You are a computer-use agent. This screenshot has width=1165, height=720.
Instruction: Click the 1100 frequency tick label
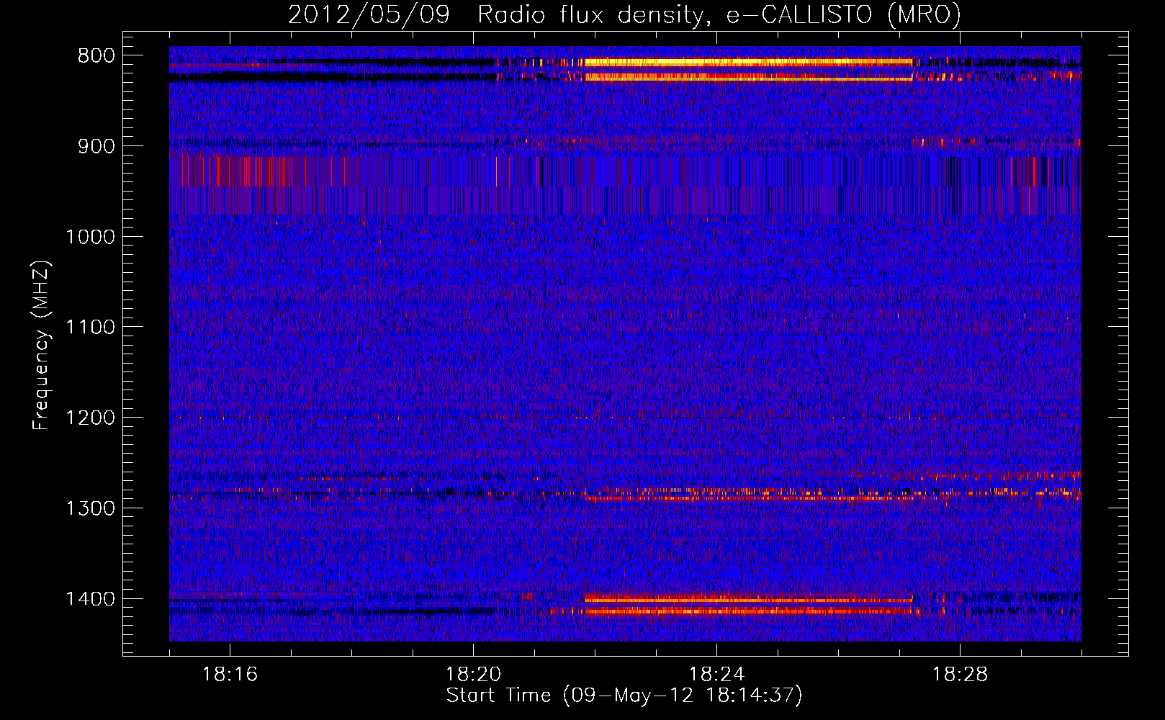(x=90, y=328)
